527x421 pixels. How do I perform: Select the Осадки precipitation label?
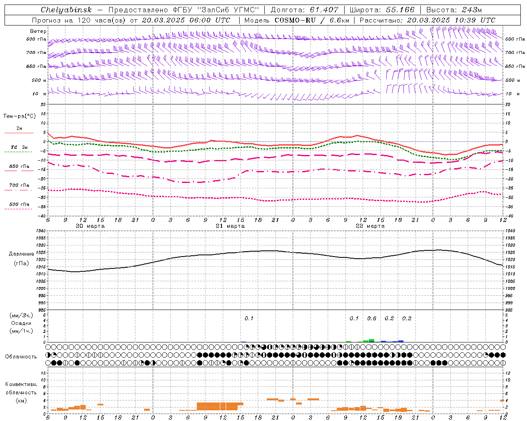pyautogui.click(x=21, y=323)
